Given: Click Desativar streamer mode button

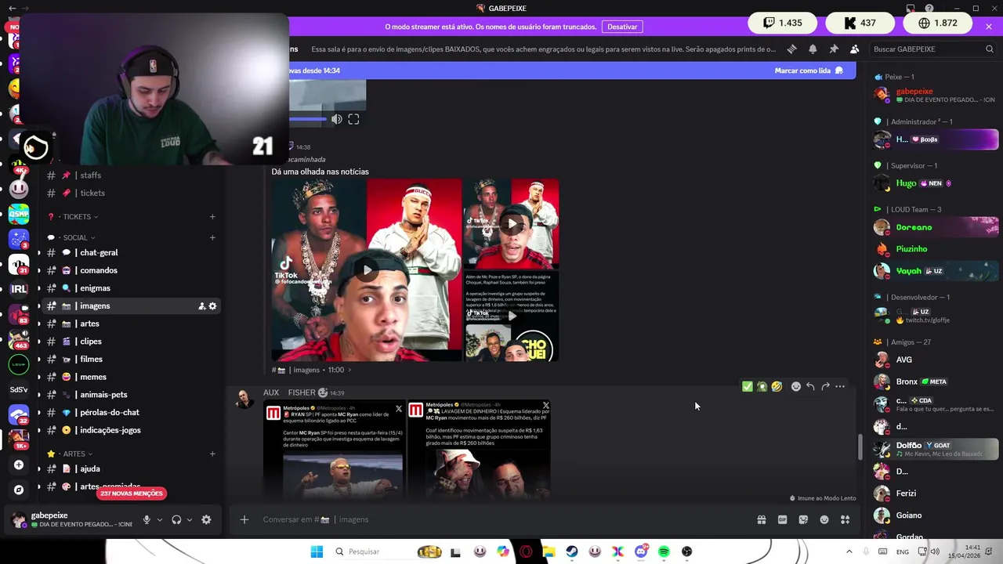Looking at the screenshot, I should (622, 27).
